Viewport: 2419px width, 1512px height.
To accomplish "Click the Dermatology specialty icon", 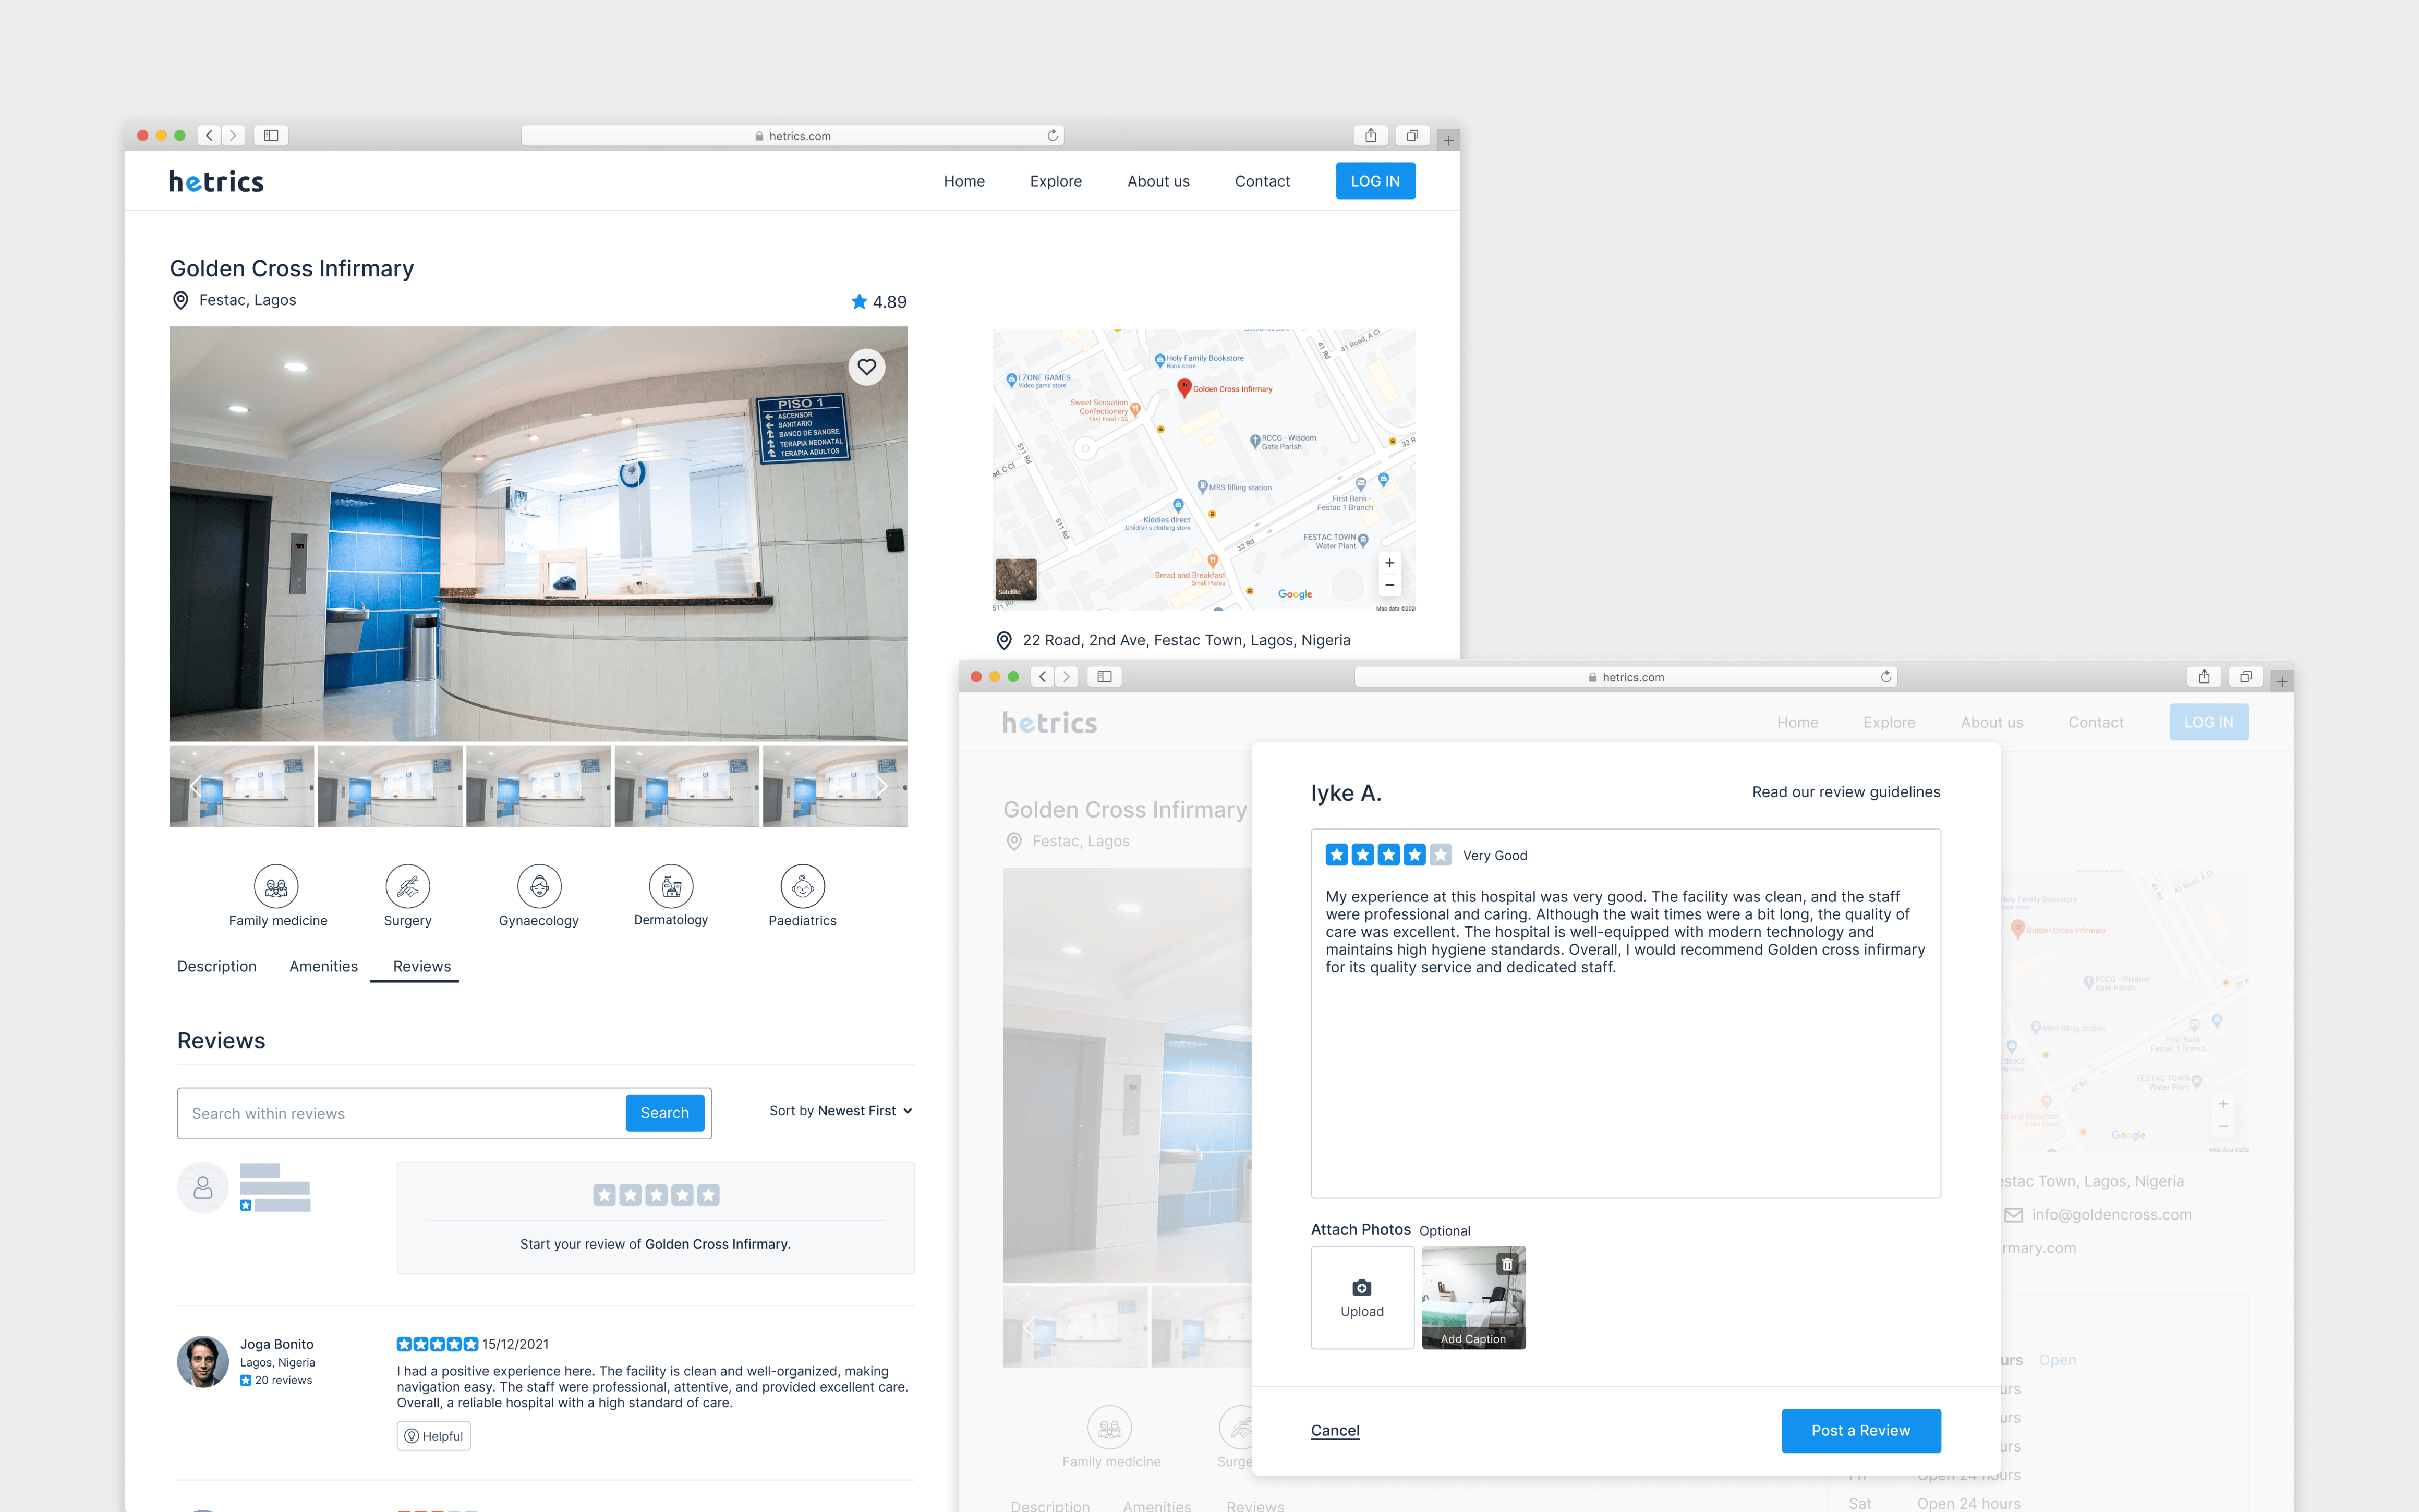I will (x=671, y=886).
